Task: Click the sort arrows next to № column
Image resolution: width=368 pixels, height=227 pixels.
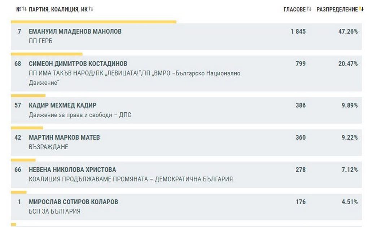Action: click(x=24, y=9)
